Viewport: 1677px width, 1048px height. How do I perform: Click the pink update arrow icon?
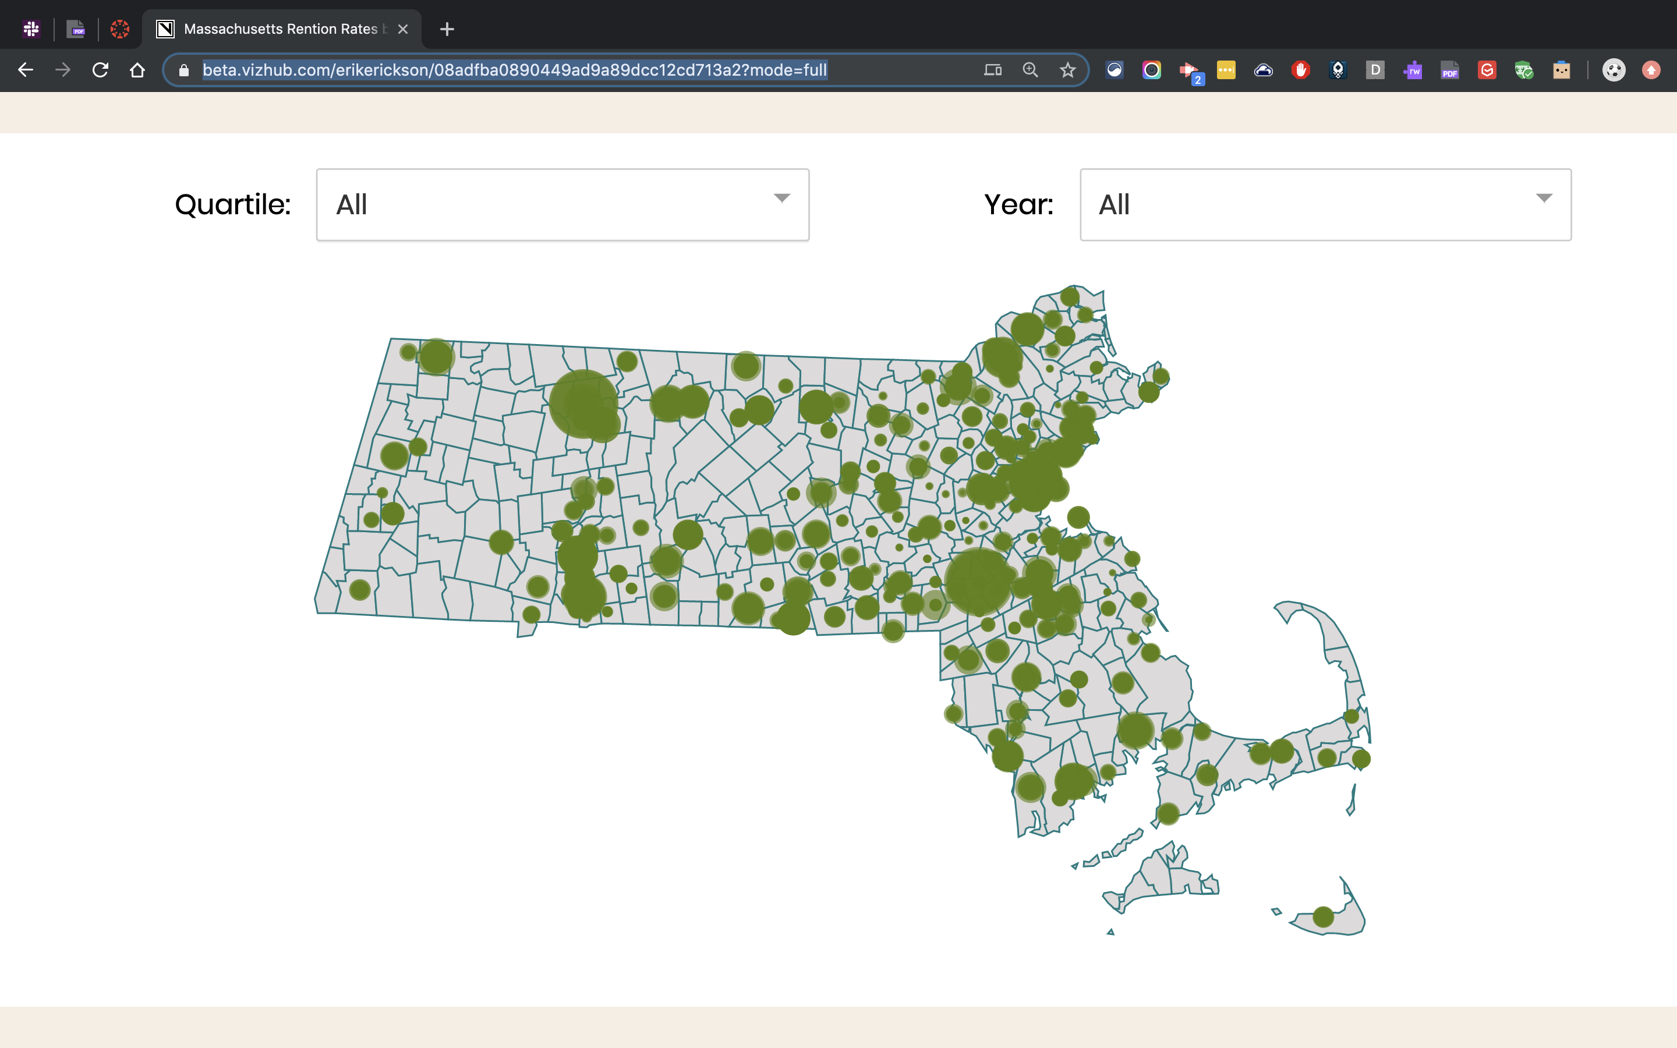tap(1651, 70)
